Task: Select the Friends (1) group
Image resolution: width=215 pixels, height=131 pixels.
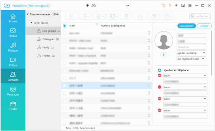Action: pyautogui.click(x=43, y=56)
